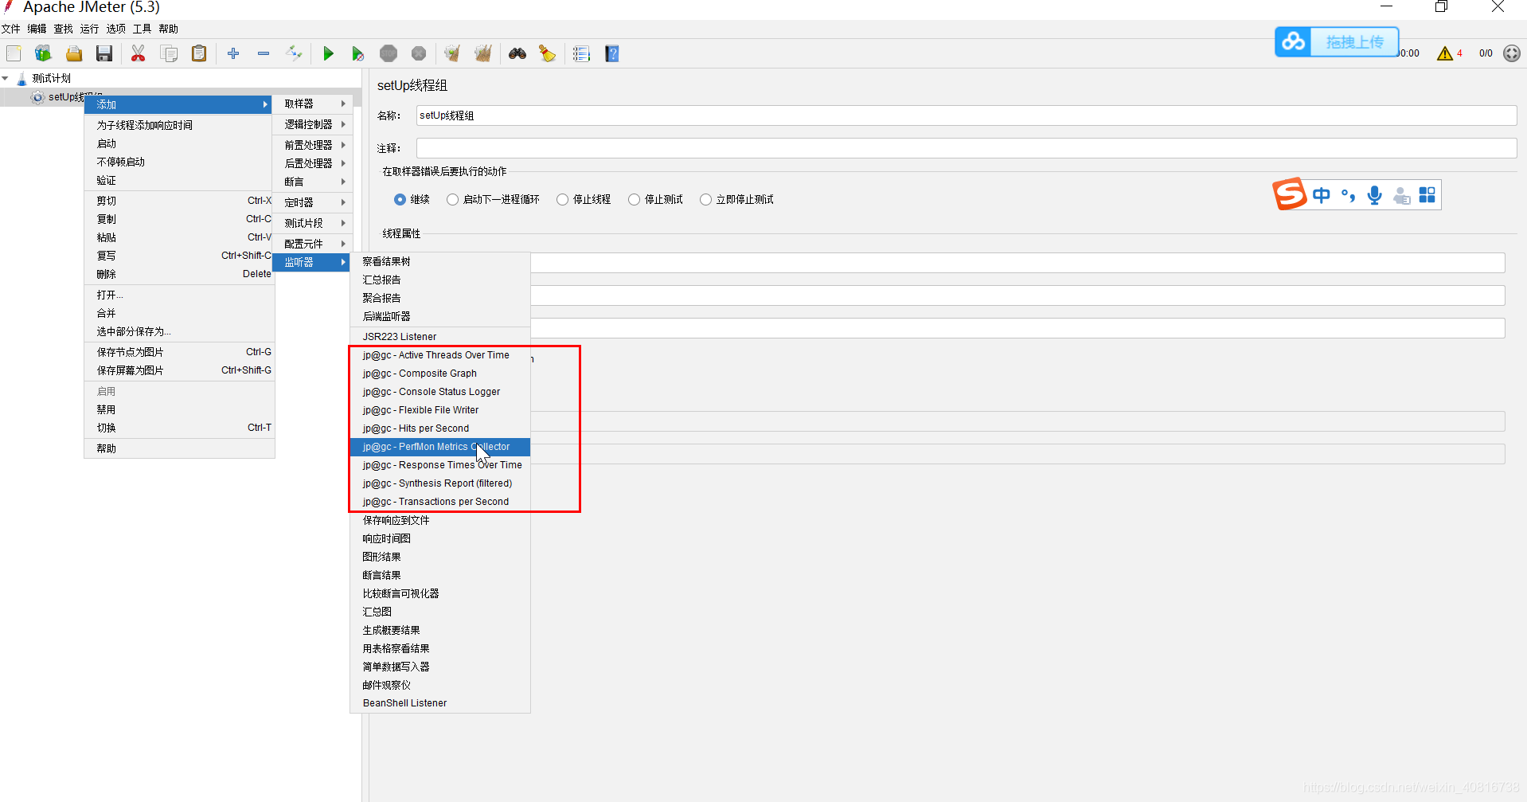This screenshot has height=802, width=1527.
Task: Open the Templates icon in toolbar
Action: (x=43, y=53)
